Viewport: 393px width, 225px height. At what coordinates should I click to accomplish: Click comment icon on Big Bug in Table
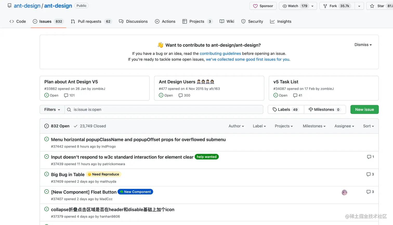(x=369, y=175)
